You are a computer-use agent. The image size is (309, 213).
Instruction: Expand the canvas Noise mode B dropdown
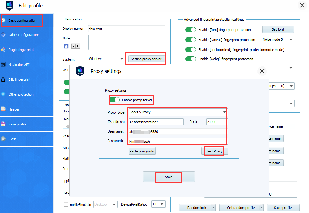[x=278, y=39]
